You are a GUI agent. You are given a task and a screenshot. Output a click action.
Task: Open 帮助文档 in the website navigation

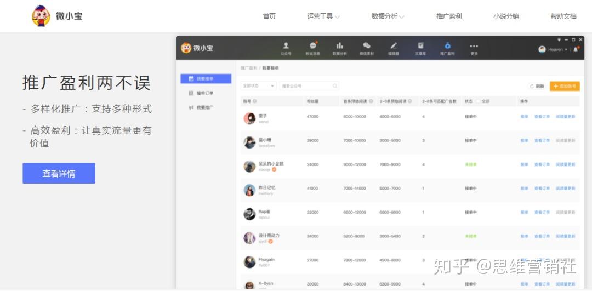tap(563, 16)
